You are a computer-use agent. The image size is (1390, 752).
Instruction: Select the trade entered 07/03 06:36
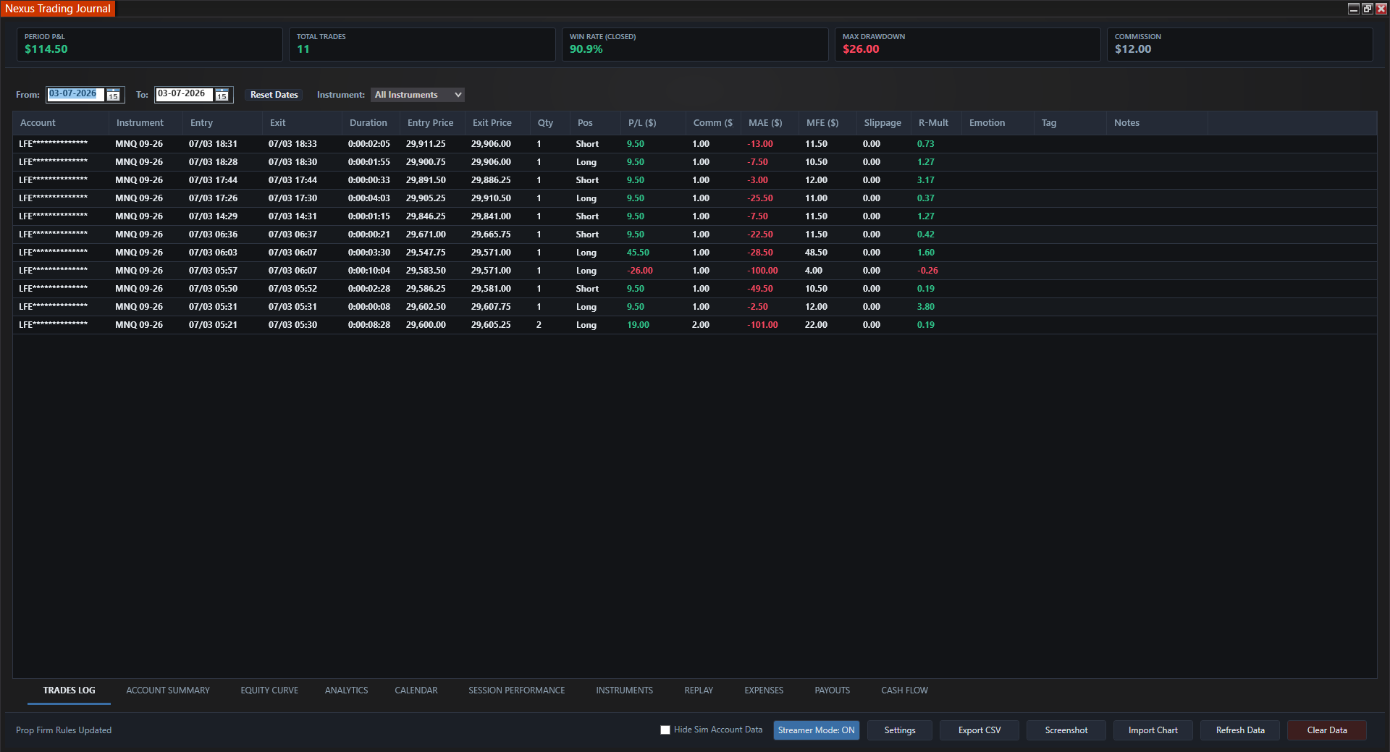coord(695,235)
